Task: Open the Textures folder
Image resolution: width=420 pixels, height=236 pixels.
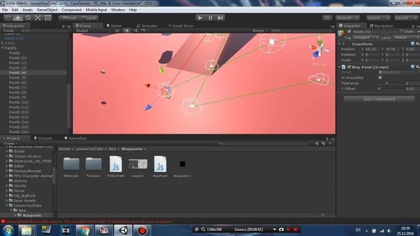Action: click(93, 167)
